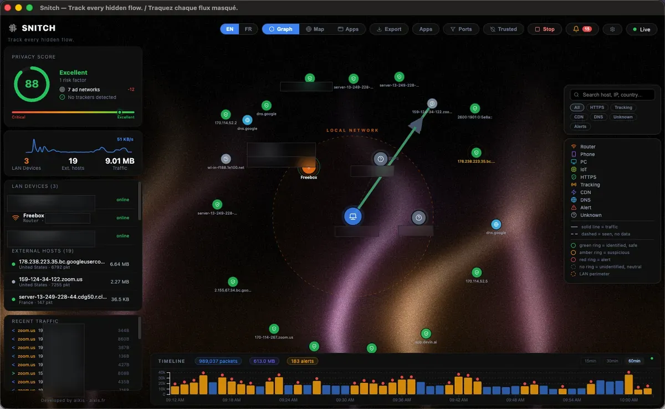Click the privacy score gradient bar
Image resolution: width=665 pixels, height=409 pixels.
(x=73, y=112)
